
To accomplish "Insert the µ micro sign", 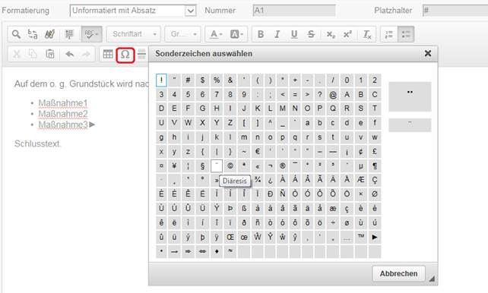I will 361,166.
